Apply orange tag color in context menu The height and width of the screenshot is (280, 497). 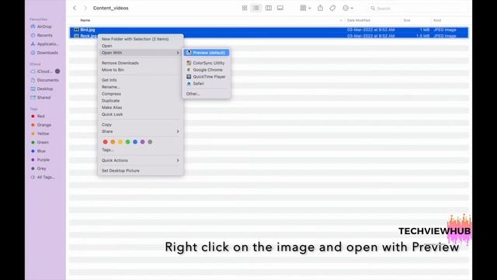click(113, 142)
